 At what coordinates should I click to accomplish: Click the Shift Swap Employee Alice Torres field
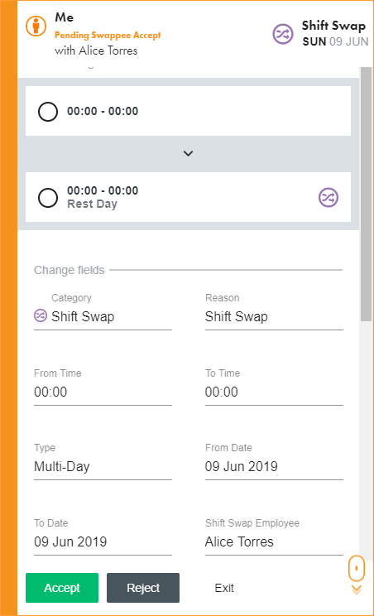pos(274,542)
